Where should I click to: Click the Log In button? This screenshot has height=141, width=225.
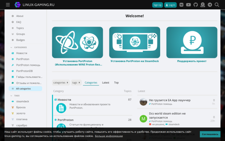click(x=171, y=5)
